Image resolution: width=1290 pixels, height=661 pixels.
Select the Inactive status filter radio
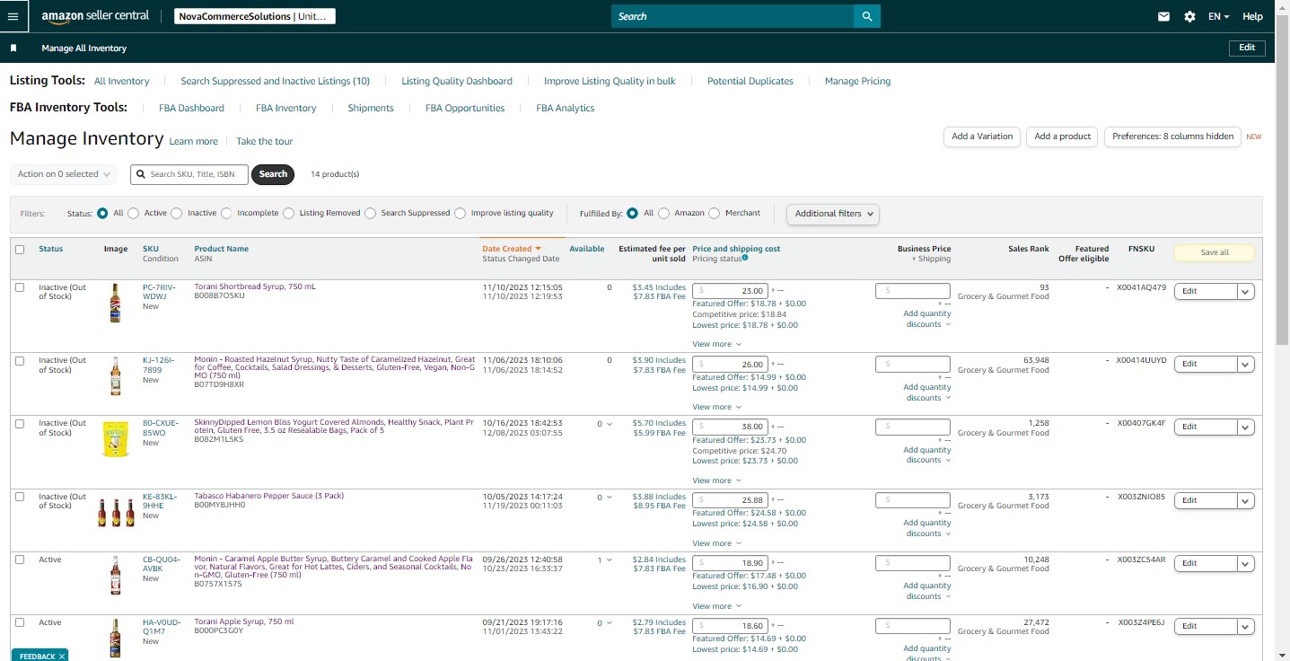point(177,214)
